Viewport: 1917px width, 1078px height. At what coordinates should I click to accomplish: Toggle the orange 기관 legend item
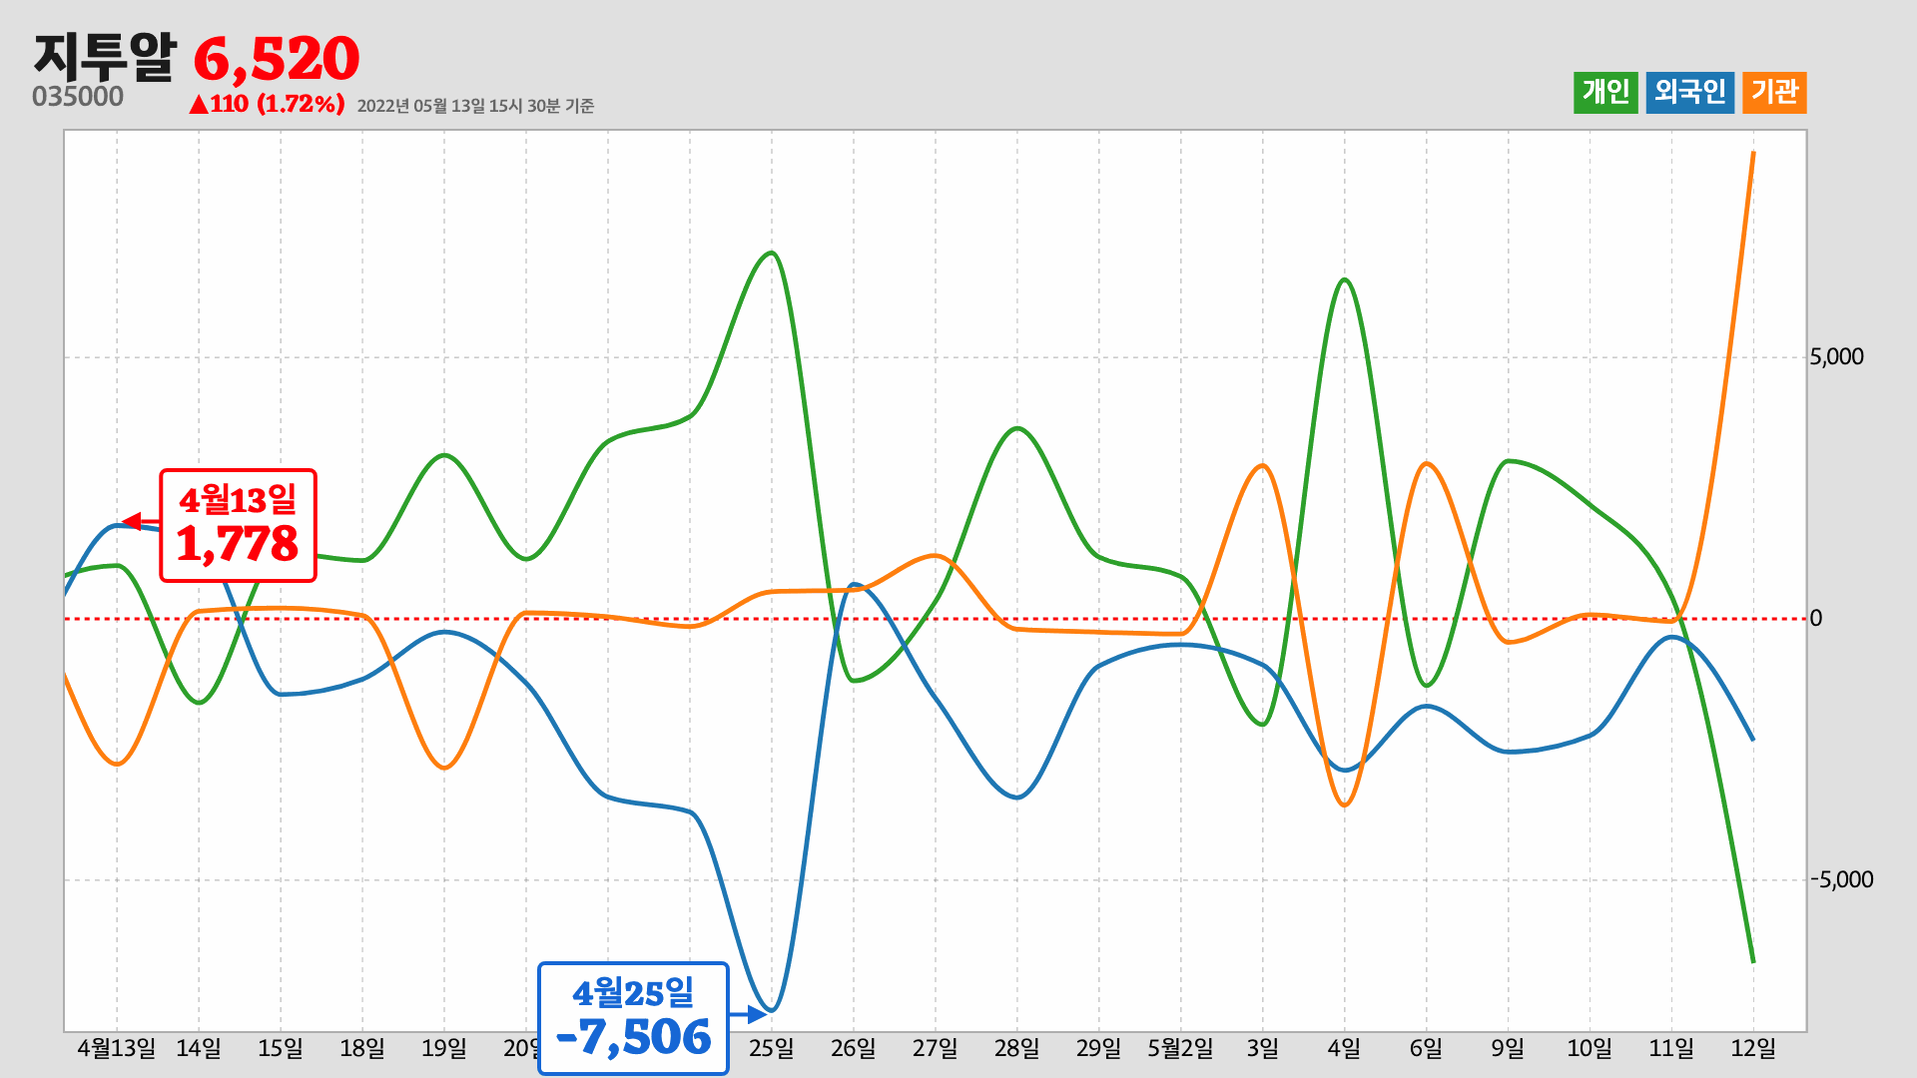1774,93
